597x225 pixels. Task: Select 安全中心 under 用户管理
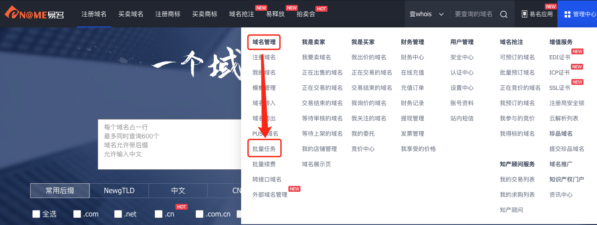tap(462, 57)
